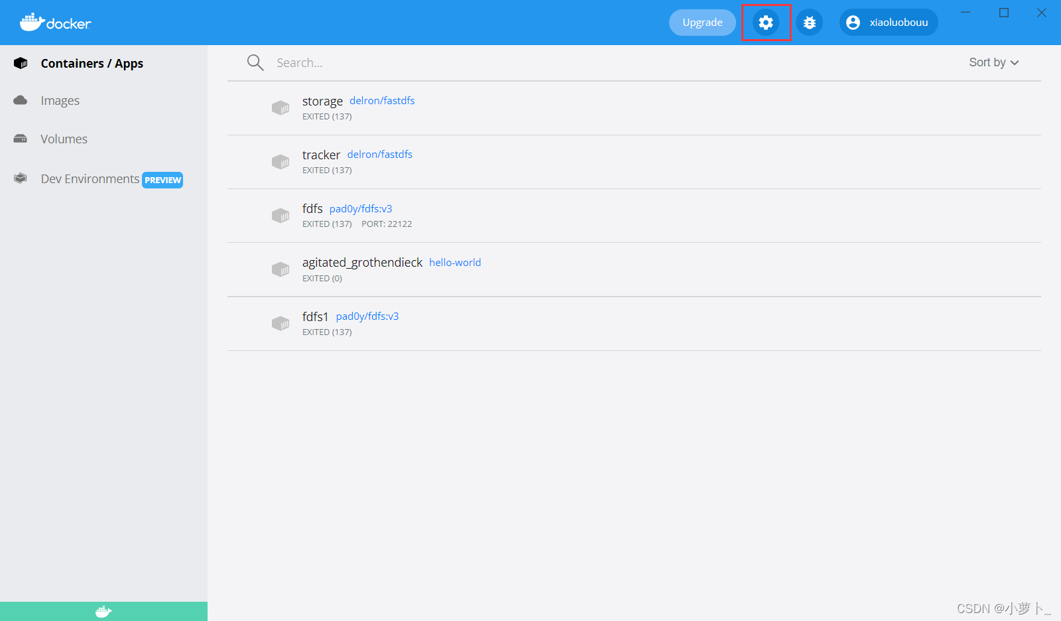Screen dimensions: 1061x621
Task: Open the hello-world image link
Action: (x=455, y=262)
